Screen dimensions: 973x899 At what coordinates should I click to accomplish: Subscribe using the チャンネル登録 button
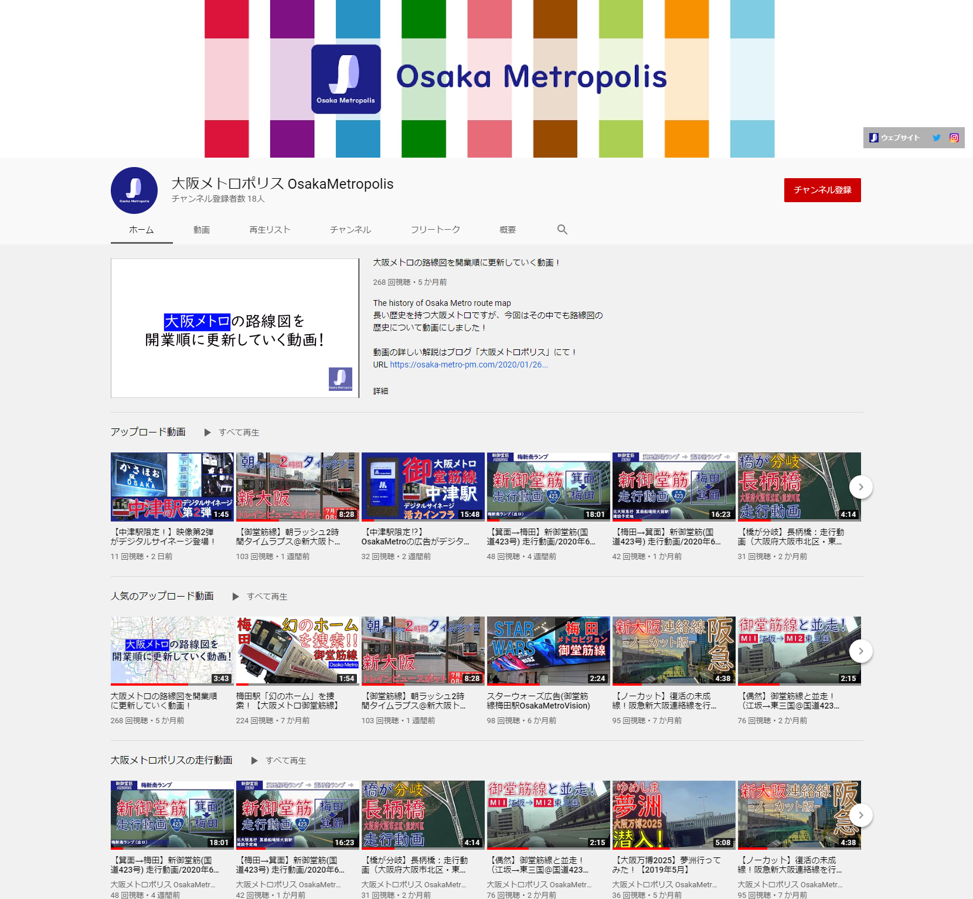point(822,190)
